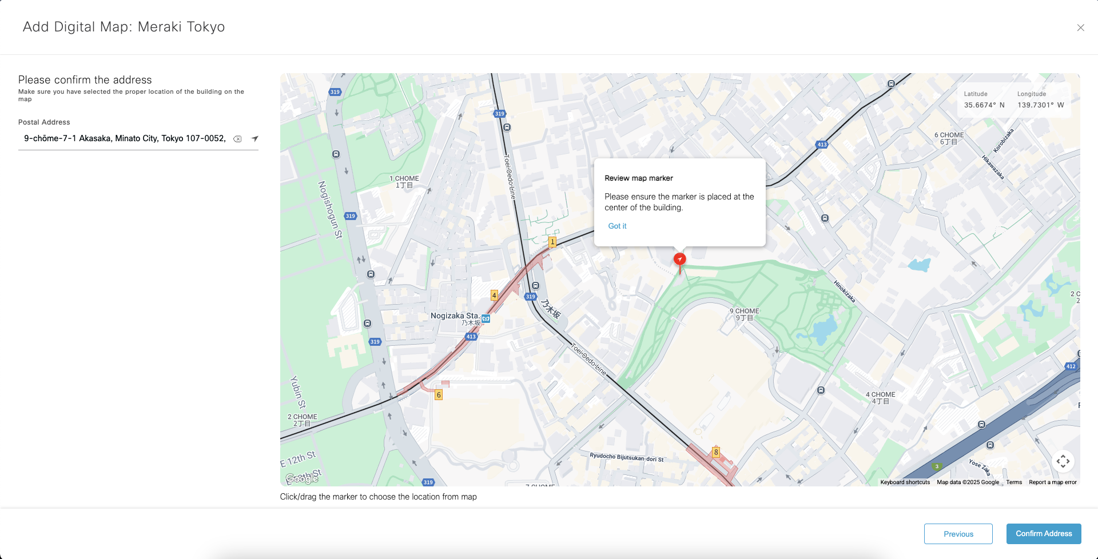Screen dimensions: 1098x559
Task: Close the Add Digital Map dialog
Action: [1080, 27]
